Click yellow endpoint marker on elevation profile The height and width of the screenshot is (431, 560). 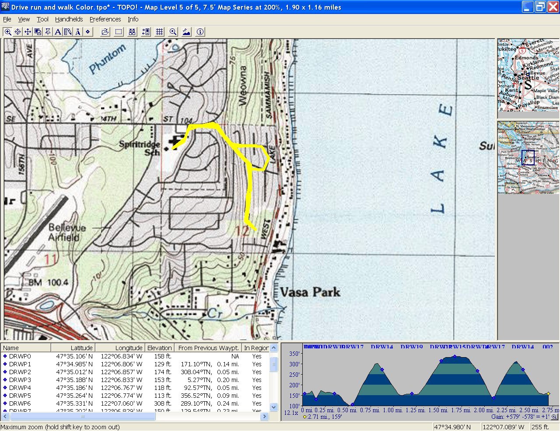click(x=548, y=393)
